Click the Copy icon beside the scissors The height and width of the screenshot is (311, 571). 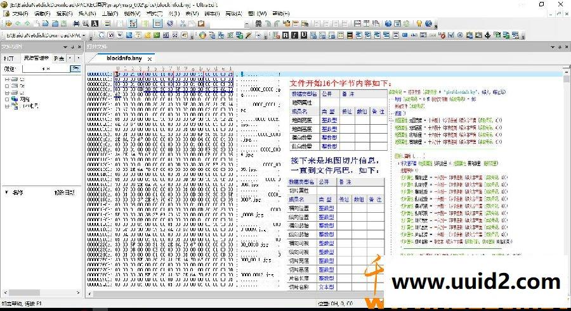click(192, 23)
